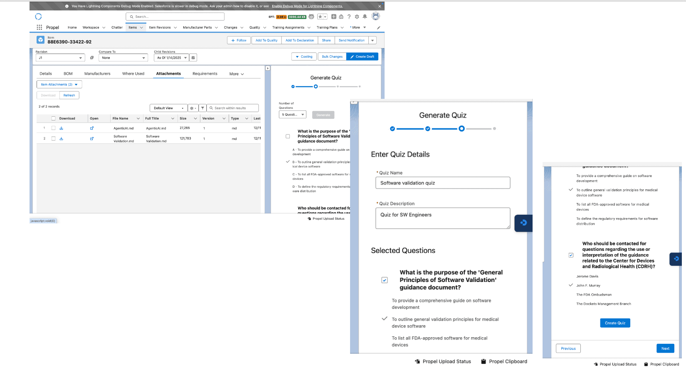Click the current third step in Enter Quiz Details progress
686x375 pixels.
click(x=461, y=129)
